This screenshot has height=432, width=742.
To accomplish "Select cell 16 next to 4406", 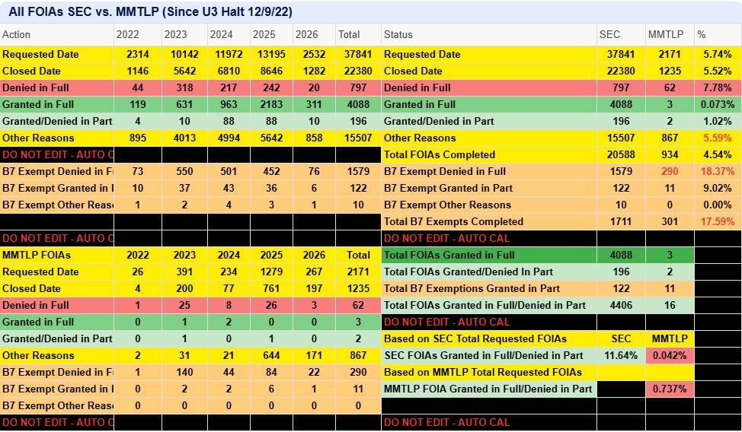I will coord(670,305).
